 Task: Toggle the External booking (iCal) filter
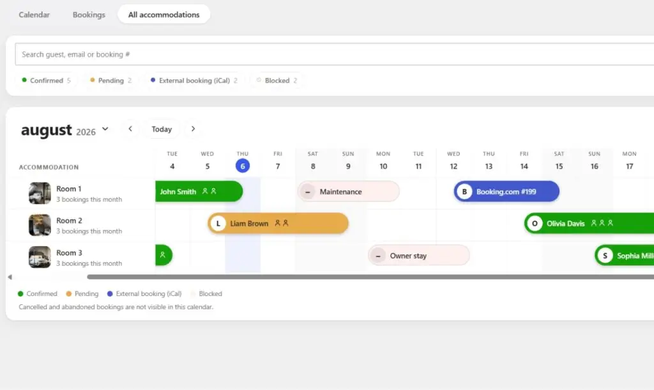(194, 80)
